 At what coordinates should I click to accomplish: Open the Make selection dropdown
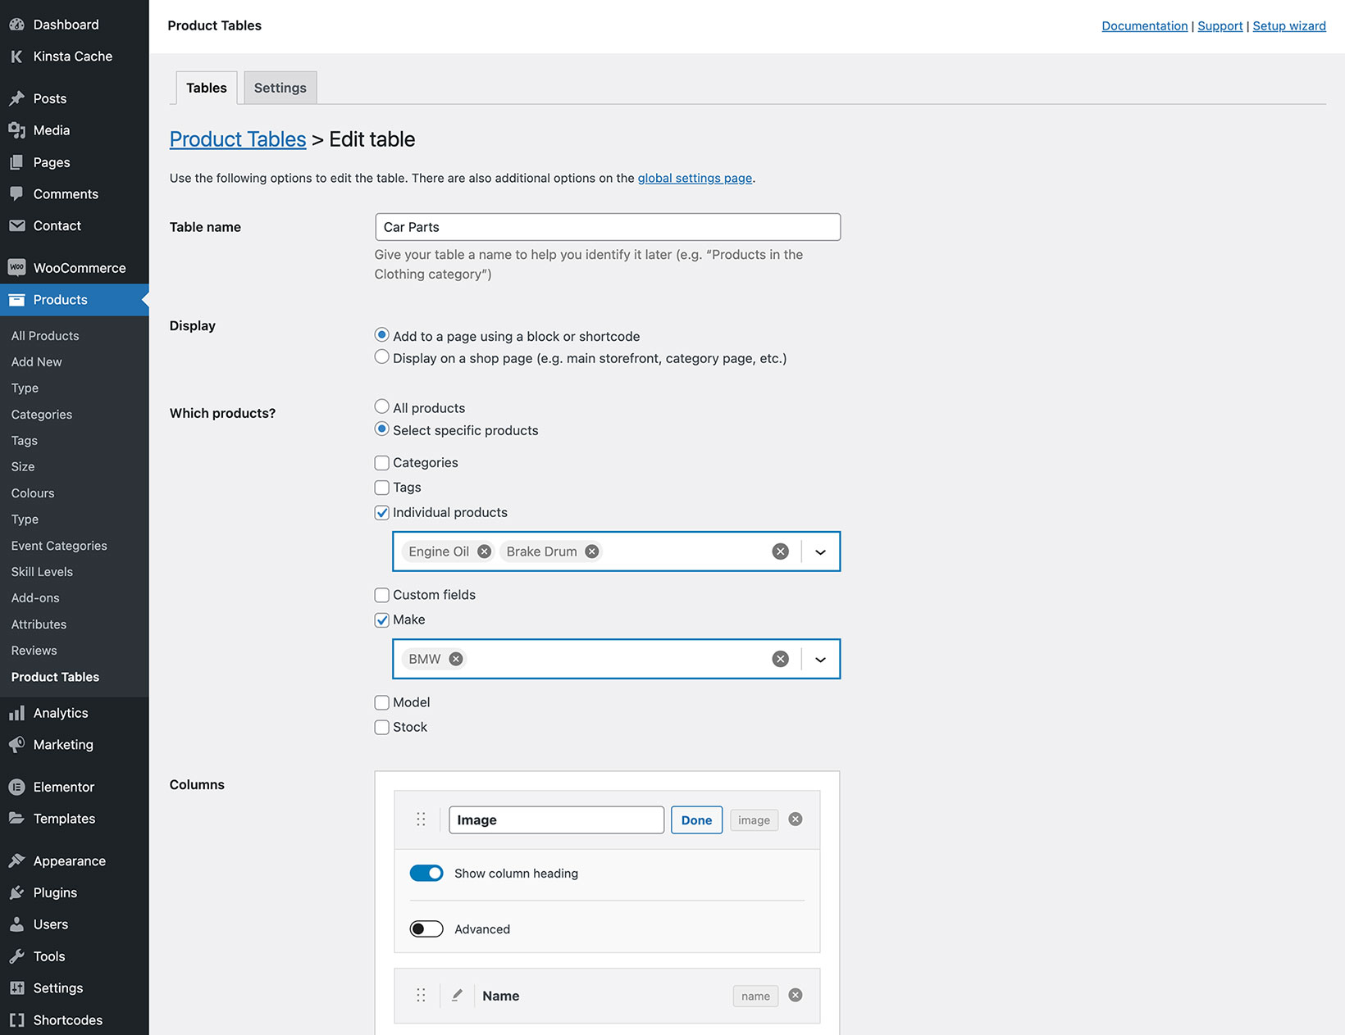pyautogui.click(x=819, y=659)
